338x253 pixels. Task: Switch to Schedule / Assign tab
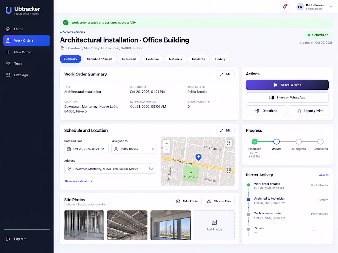(x=99, y=59)
